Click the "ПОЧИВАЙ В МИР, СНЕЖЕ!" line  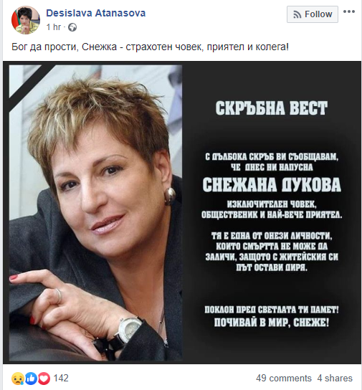272,323
